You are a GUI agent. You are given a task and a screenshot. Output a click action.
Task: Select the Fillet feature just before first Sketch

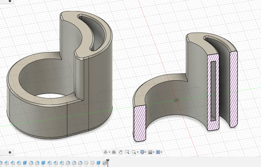pos(80,163)
